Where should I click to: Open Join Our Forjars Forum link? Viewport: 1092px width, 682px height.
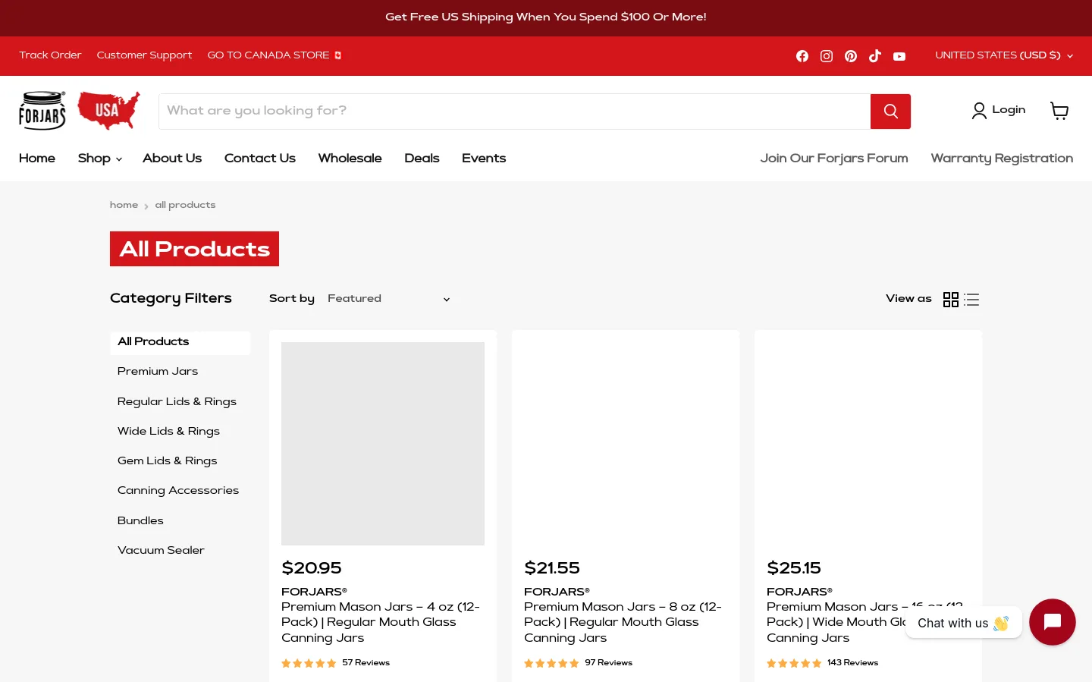834,159
